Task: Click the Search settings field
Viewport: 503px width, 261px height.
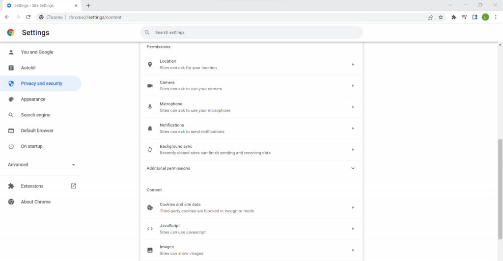Action: coord(251,32)
